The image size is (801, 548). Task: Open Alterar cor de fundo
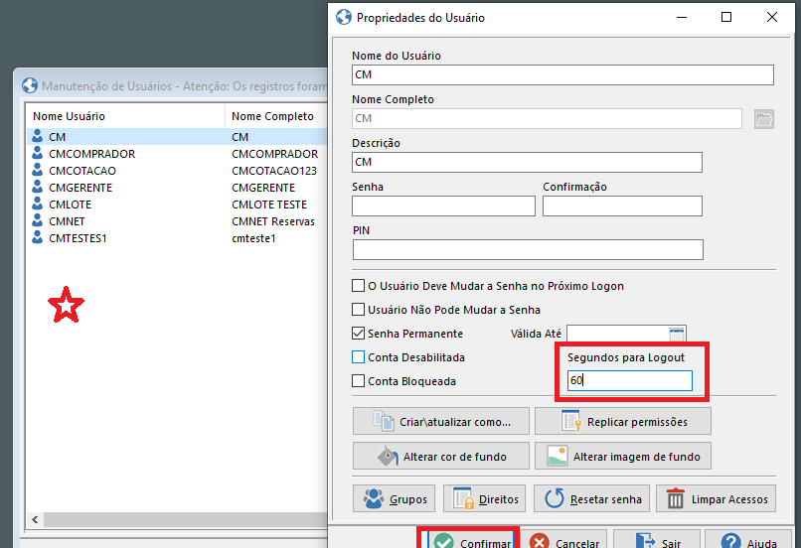[441, 456]
